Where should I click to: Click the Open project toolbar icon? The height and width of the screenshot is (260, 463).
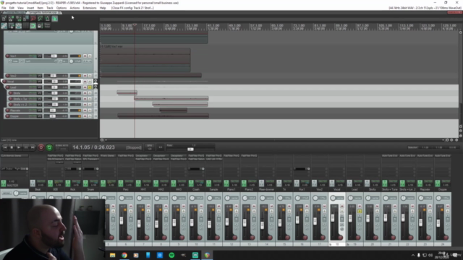tap(12, 19)
